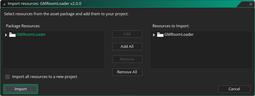Click the disabled Remove button
The image size is (255, 96).
pos(127,59)
